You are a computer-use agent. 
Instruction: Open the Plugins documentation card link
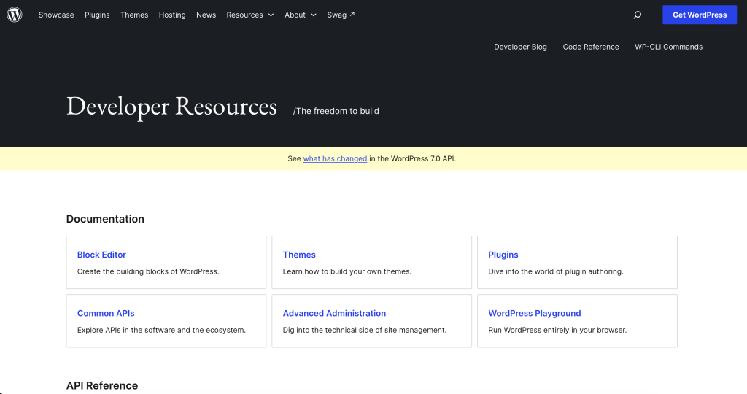point(503,255)
